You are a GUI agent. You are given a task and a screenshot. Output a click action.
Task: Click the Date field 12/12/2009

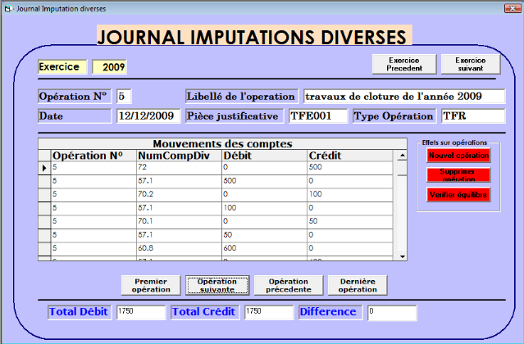[148, 116]
